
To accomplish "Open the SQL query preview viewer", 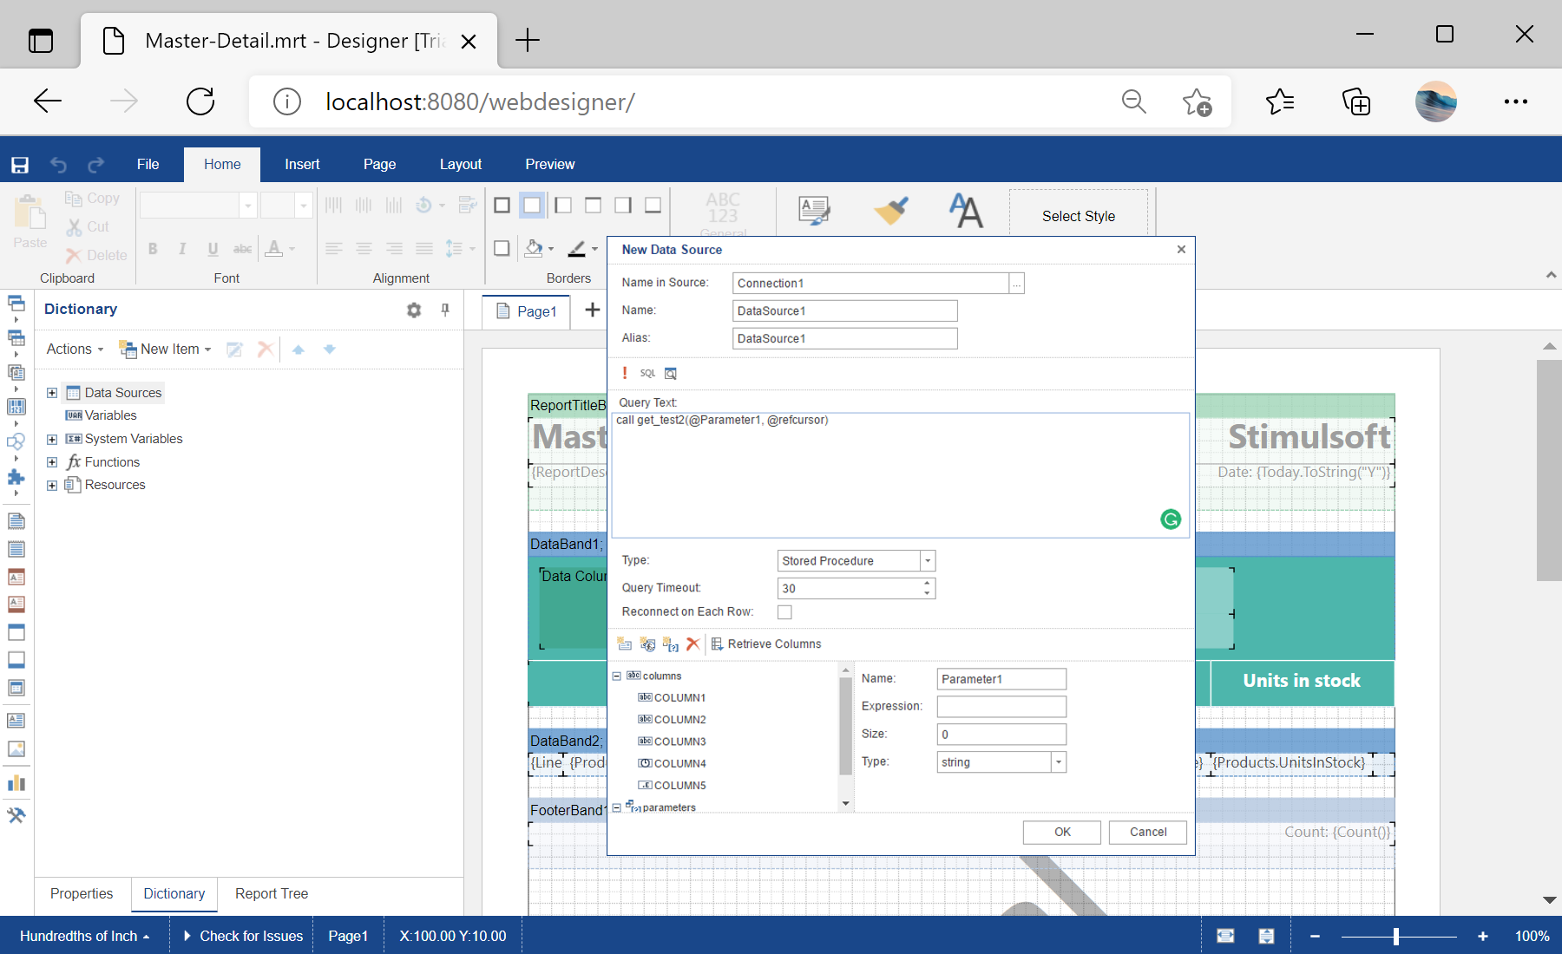I will (670, 373).
